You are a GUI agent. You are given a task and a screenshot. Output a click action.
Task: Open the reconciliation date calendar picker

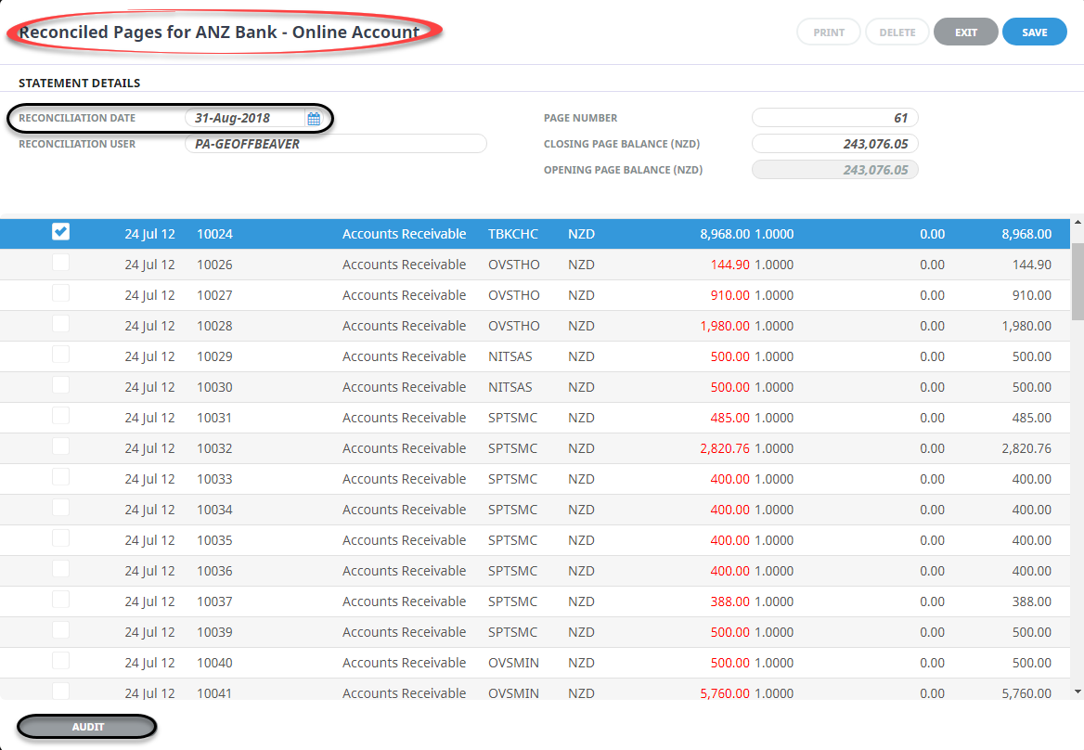(313, 119)
